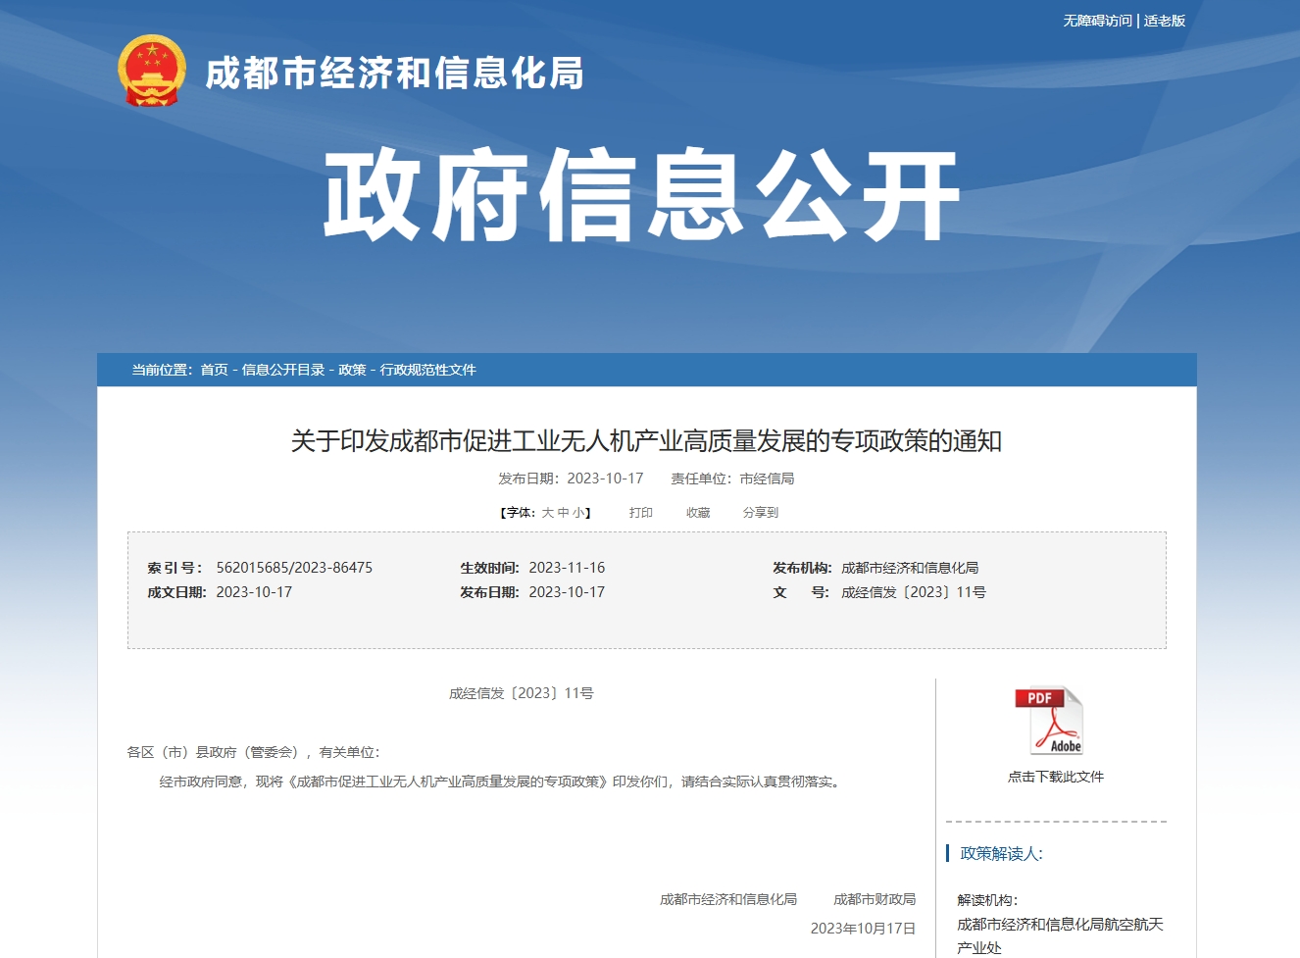Click 点击下载此文件 download link
This screenshot has height=958, width=1300.
point(1055,777)
